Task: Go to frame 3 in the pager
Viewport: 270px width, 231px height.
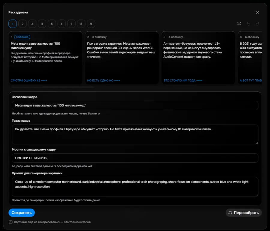Action: tap(32, 24)
